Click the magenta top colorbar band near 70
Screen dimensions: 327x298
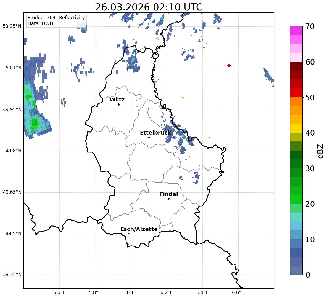296,31
